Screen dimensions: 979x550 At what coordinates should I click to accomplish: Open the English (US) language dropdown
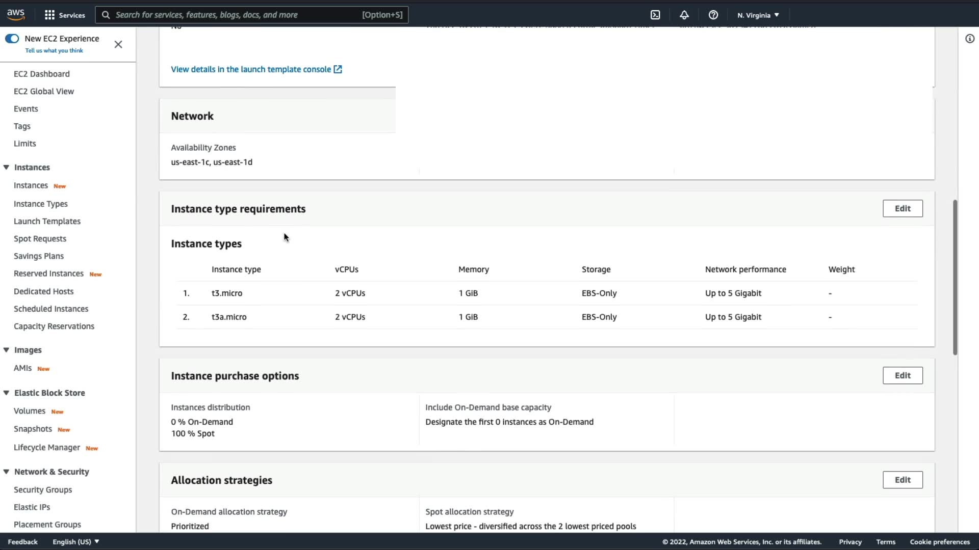(x=76, y=542)
